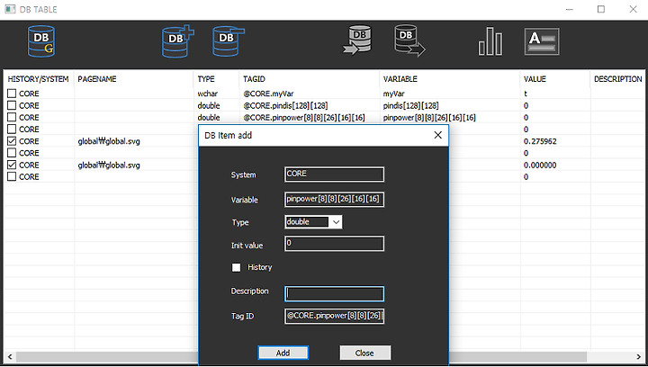The image size is (648, 367).
Task: Click the left arrow of horizontal scrollbar
Action: [x=10, y=357]
